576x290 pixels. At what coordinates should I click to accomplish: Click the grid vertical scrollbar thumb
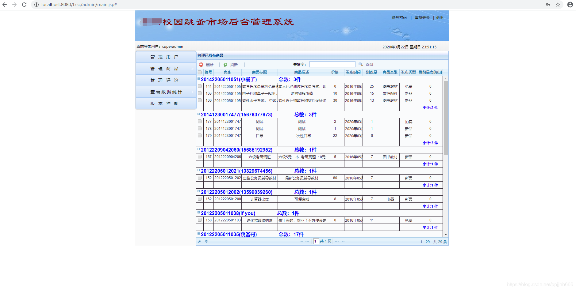(446, 118)
